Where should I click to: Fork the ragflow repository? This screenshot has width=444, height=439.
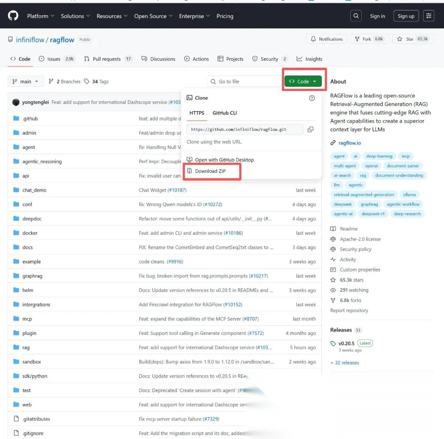[x=369, y=39]
